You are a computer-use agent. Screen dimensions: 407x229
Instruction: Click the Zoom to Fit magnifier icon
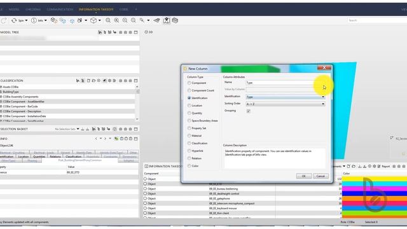pos(108,20)
